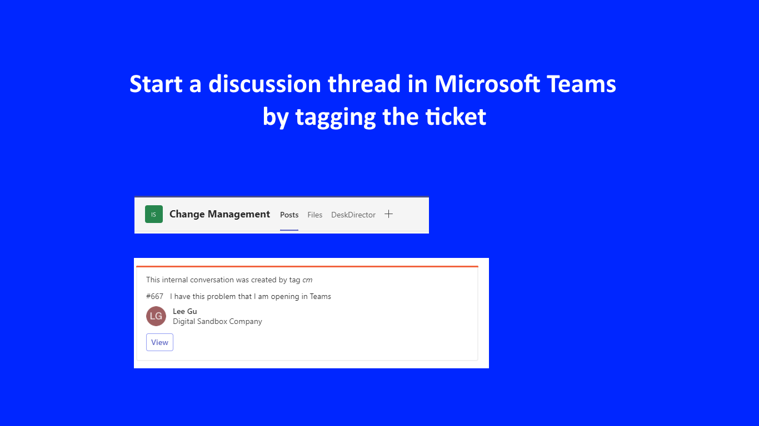Open Lee Gu's LG avatar

pos(156,316)
